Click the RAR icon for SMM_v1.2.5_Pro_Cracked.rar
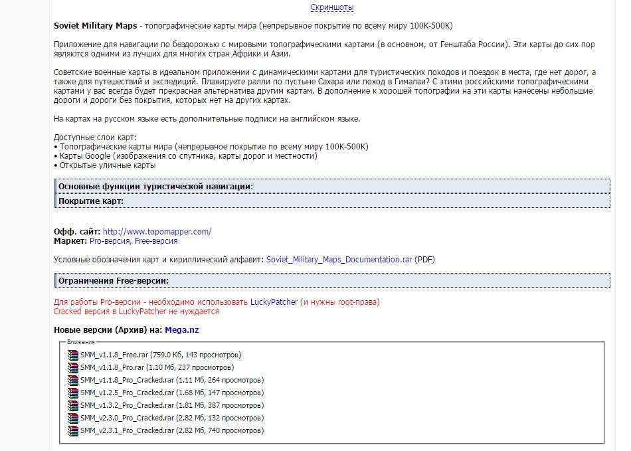 coord(73,393)
